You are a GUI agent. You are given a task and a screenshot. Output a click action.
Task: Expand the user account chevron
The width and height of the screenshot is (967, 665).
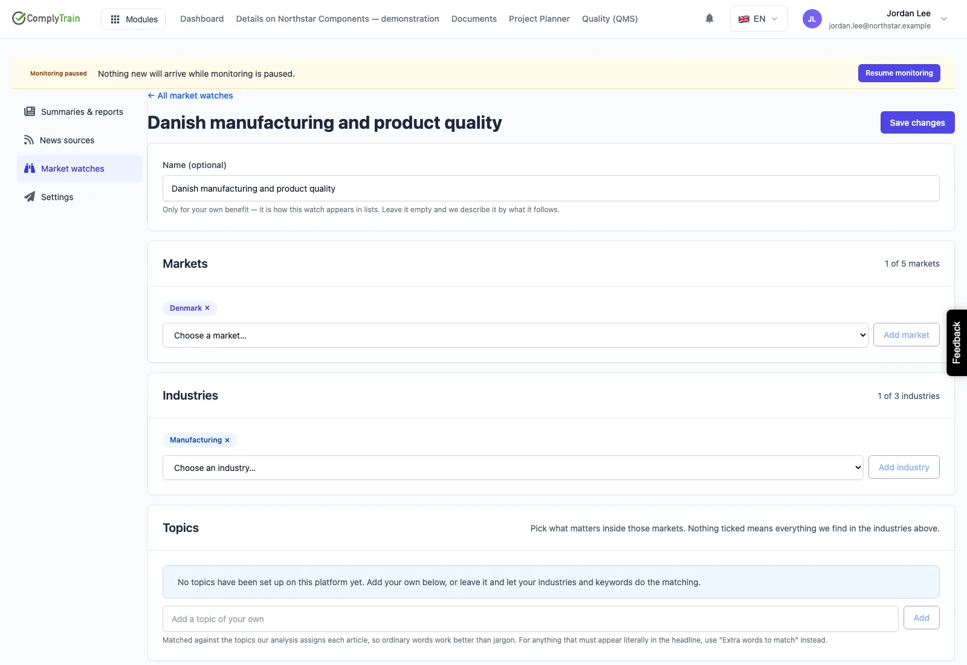(x=944, y=19)
